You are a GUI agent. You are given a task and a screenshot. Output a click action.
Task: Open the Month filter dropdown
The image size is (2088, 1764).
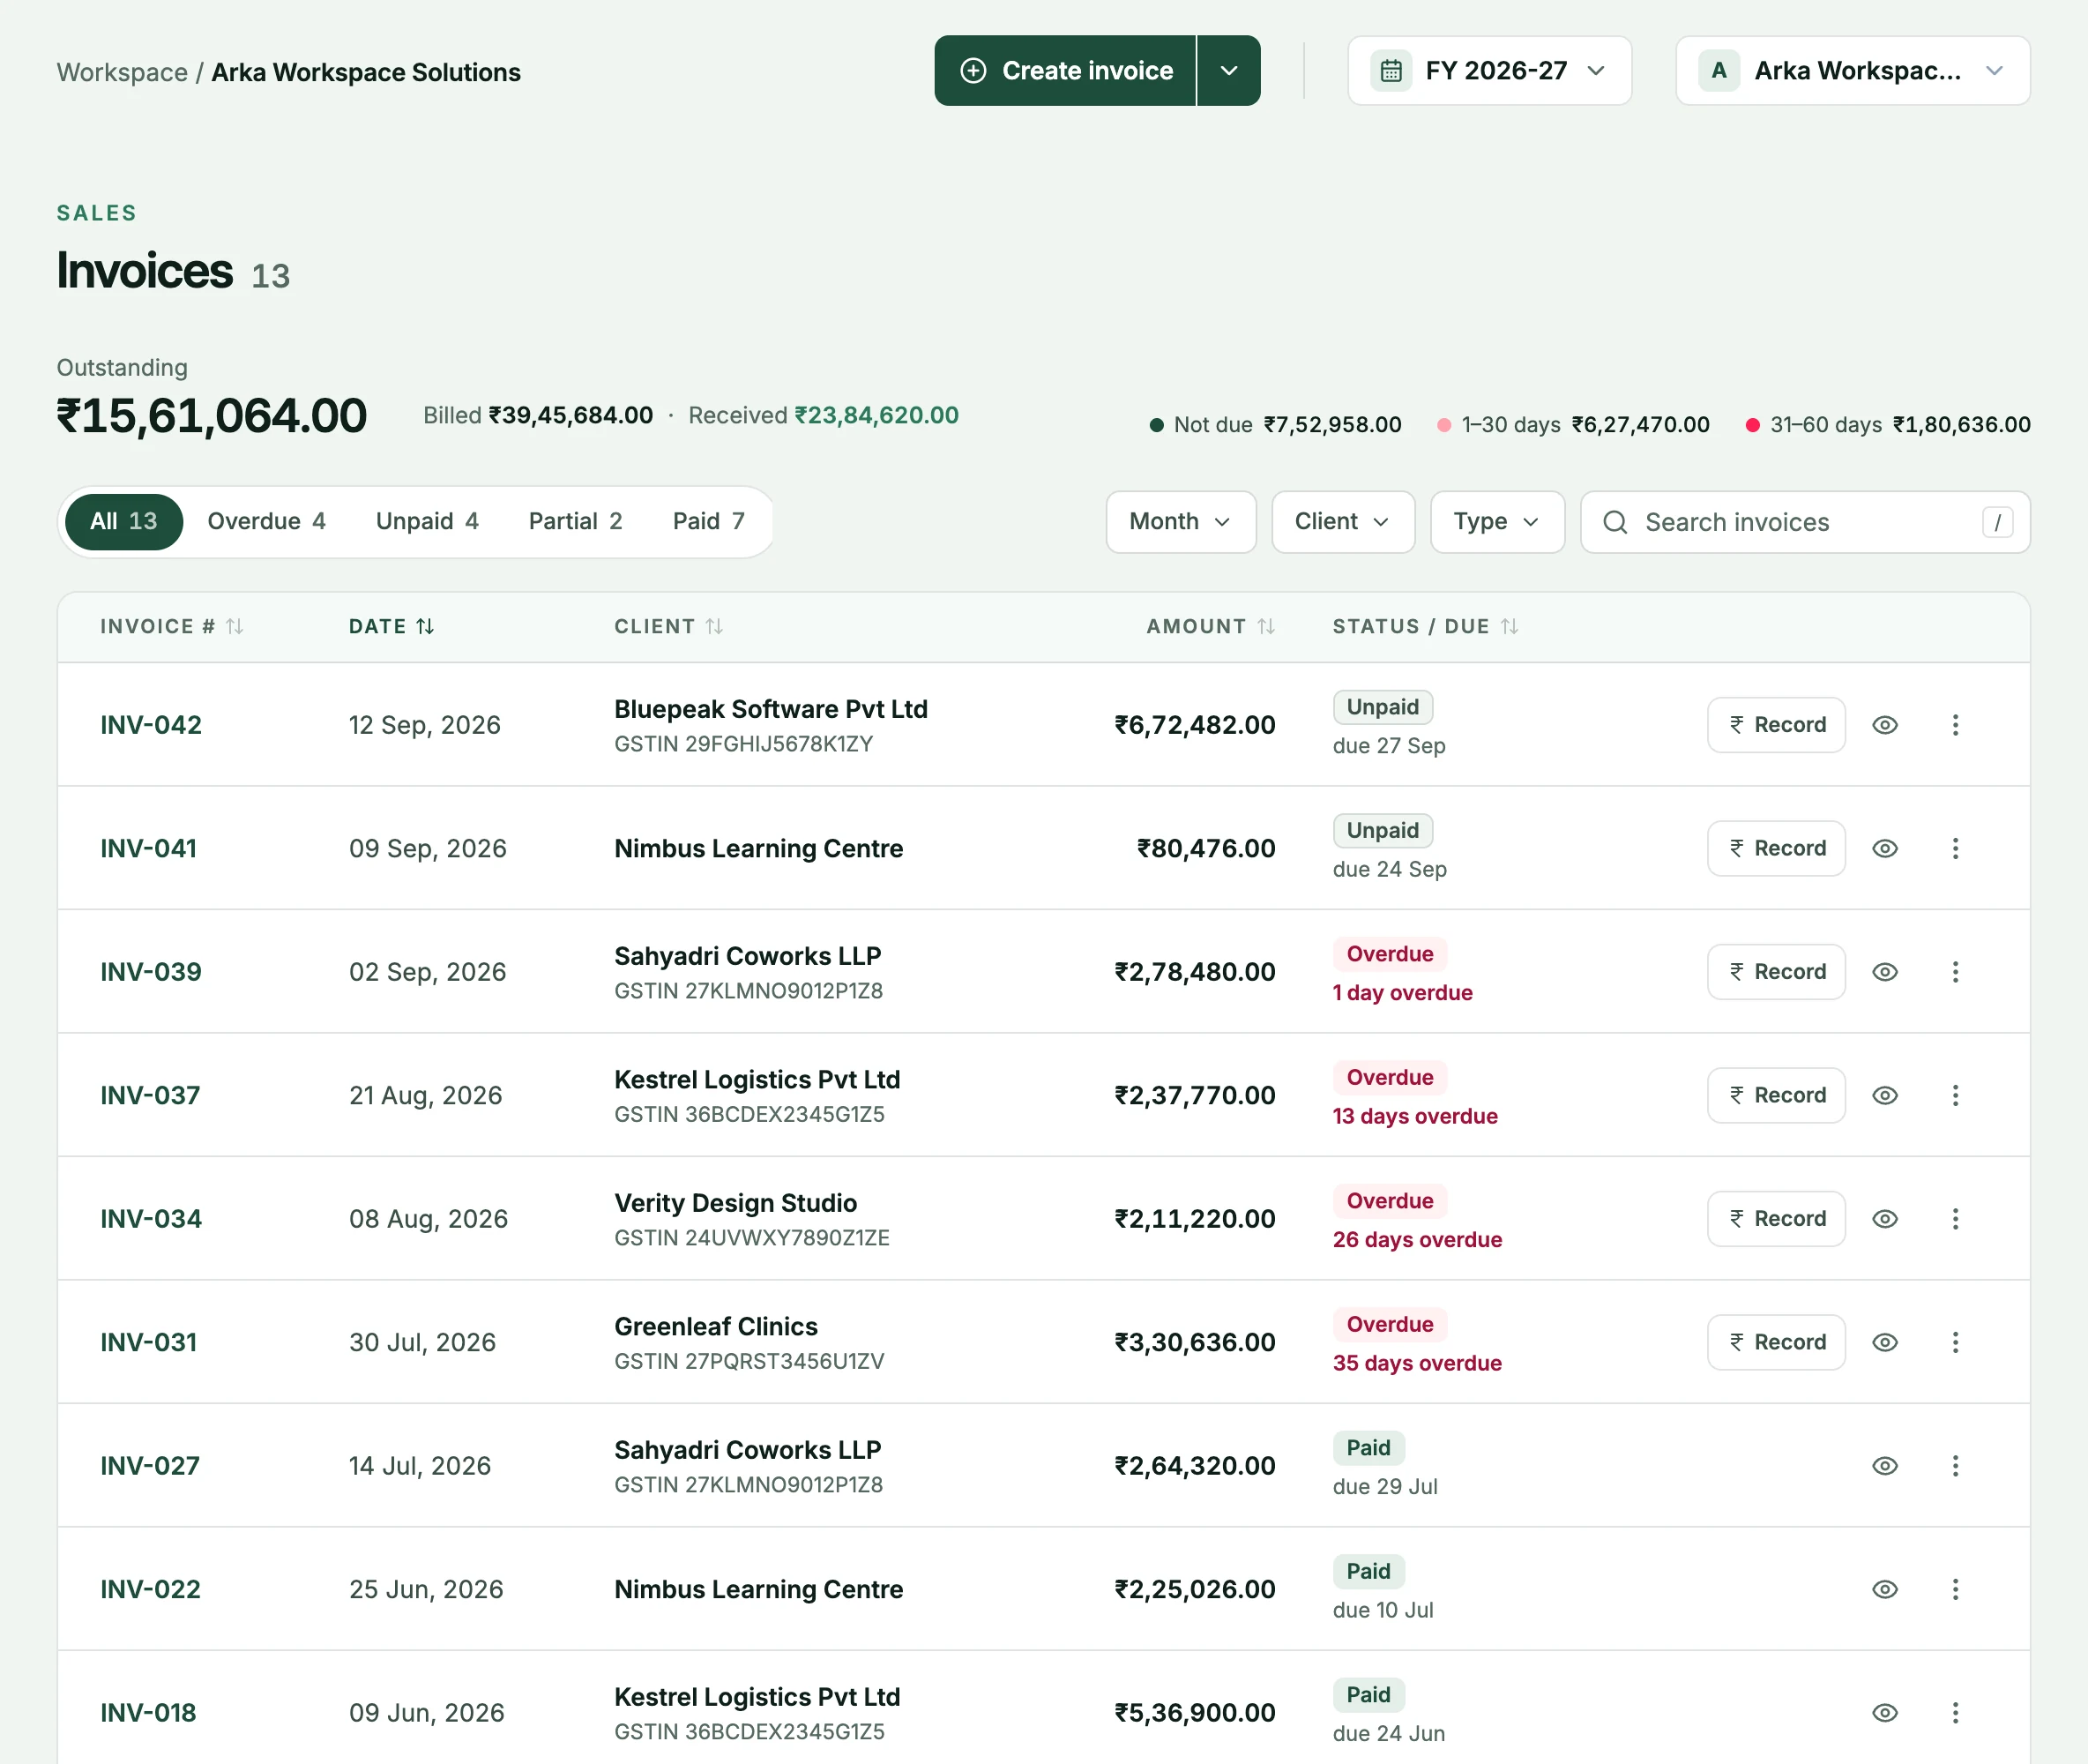pyautogui.click(x=1181, y=522)
